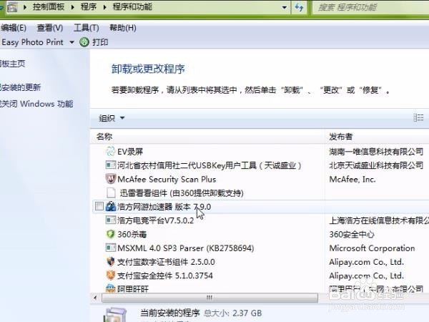Tick the checkbox for 浩方网游加速器
429x322 pixels.
point(99,206)
